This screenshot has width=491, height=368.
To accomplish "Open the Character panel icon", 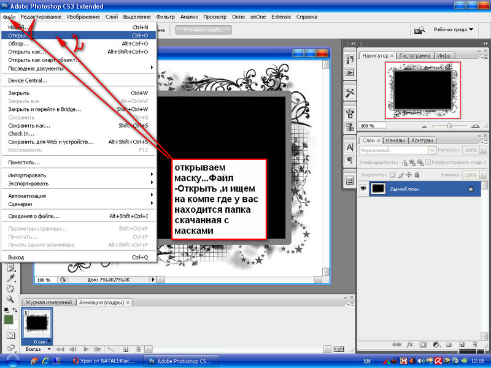I will tap(350, 147).
